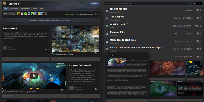Click the Join Chat link
This screenshot has height=102, width=204.
point(90,14)
